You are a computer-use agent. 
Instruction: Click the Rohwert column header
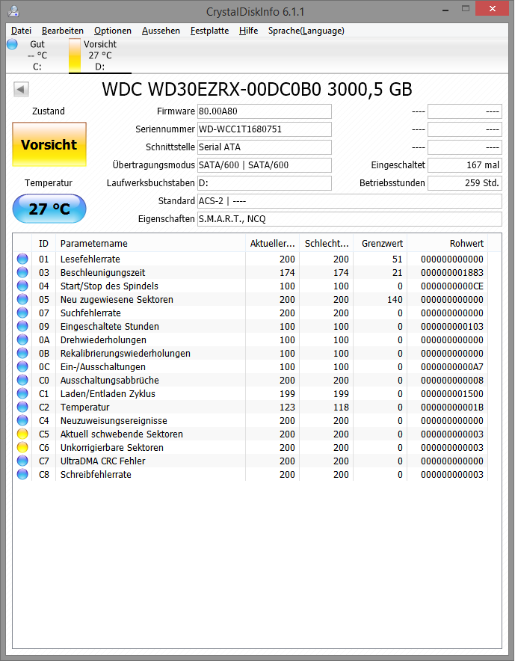click(448, 243)
